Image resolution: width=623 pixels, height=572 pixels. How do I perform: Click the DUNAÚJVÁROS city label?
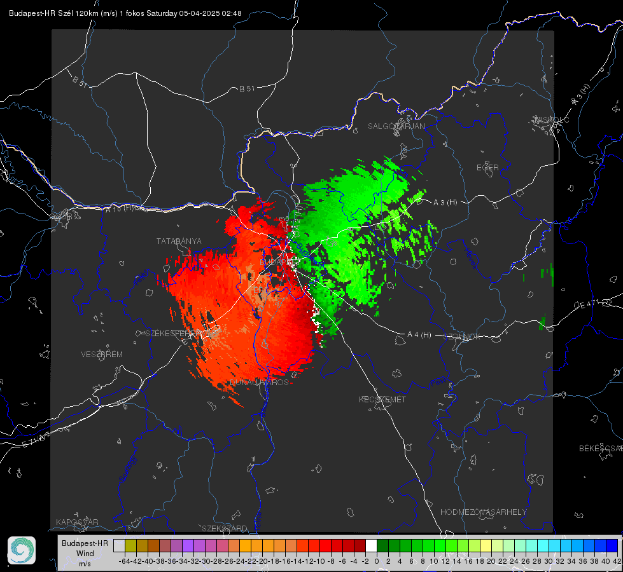tap(260, 382)
